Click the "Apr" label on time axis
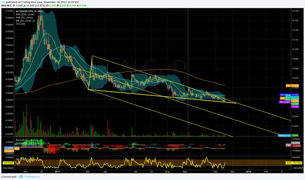305x180 pixels. tap(105, 171)
